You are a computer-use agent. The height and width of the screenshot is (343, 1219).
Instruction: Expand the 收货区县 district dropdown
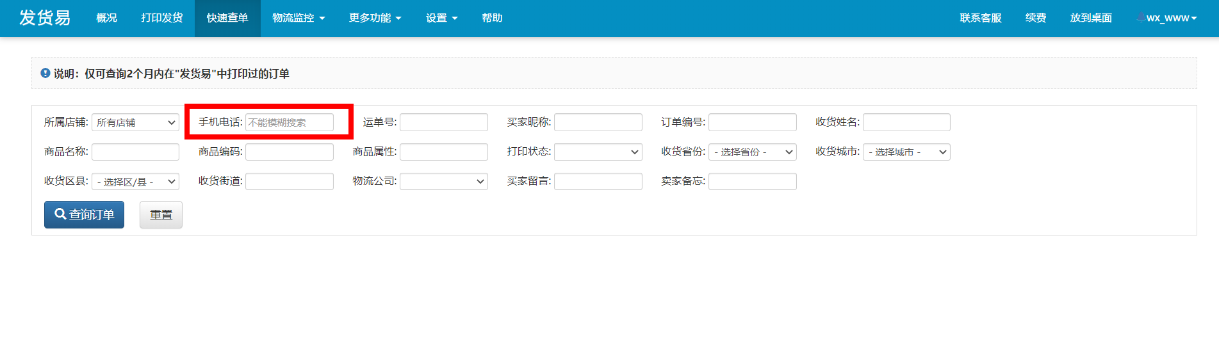tap(135, 182)
